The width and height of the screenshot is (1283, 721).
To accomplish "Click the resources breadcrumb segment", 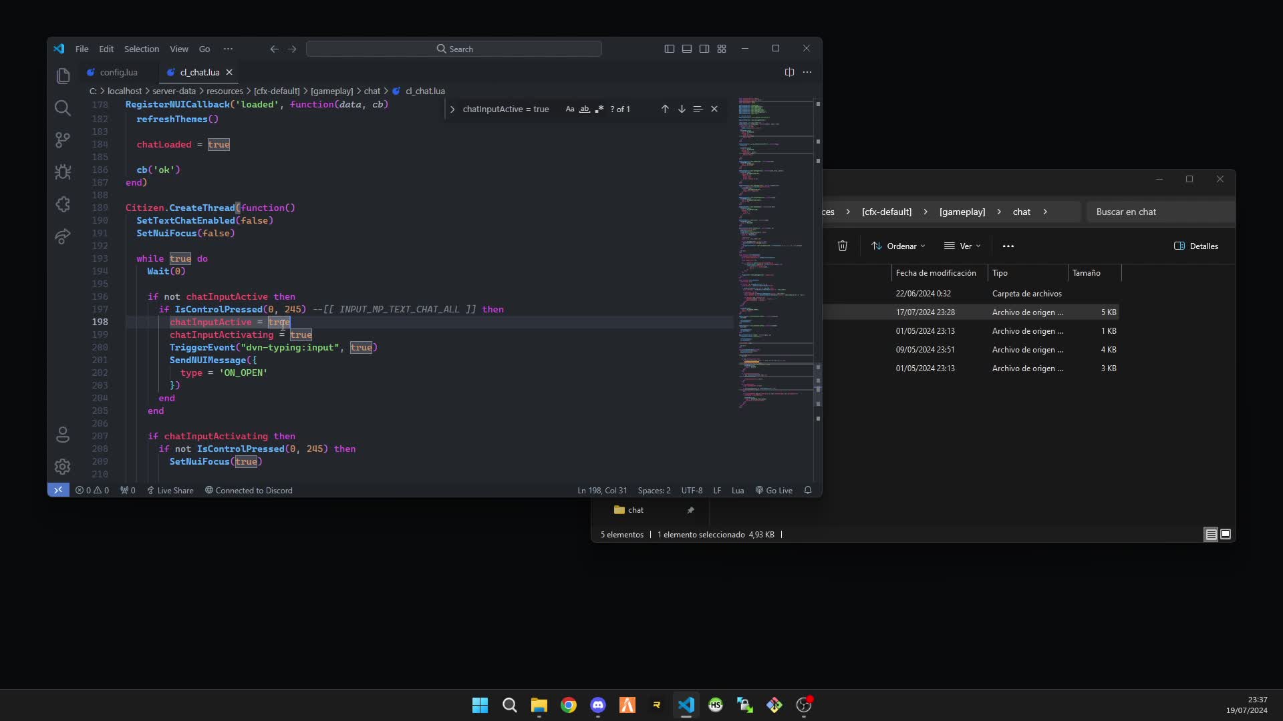I will click(225, 91).
